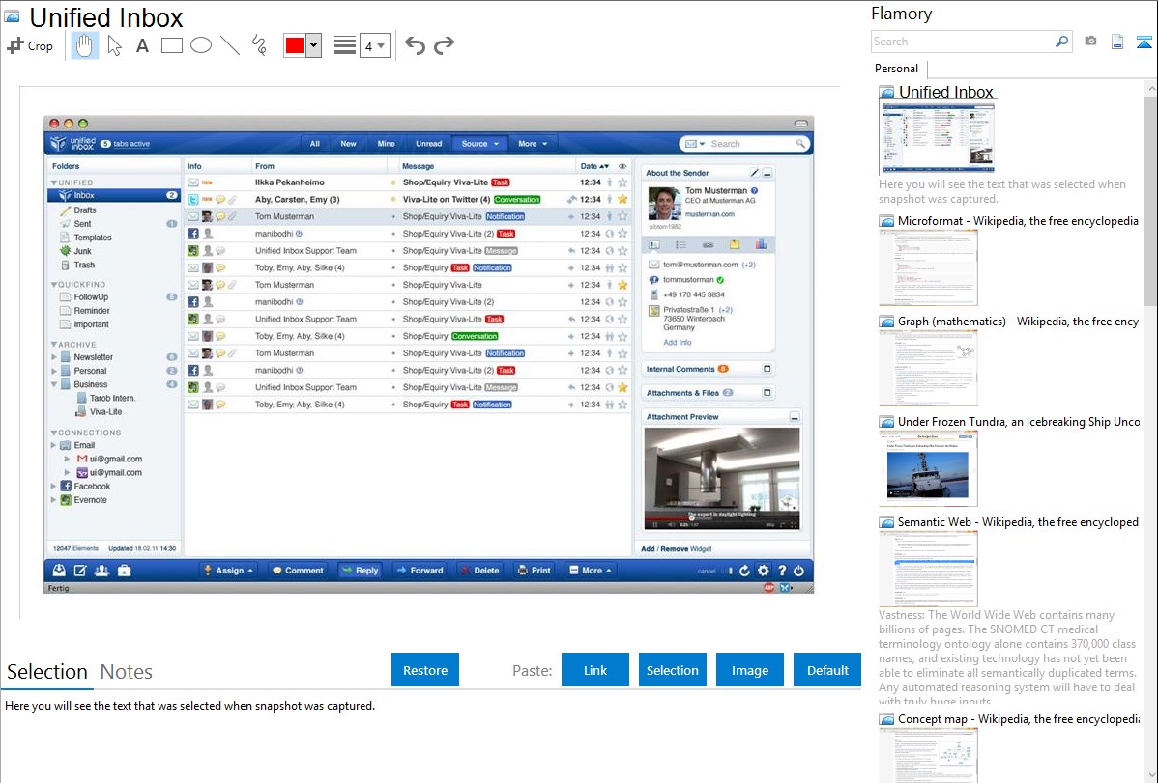Paste as Selection button
1158x783 pixels.
[x=673, y=670]
